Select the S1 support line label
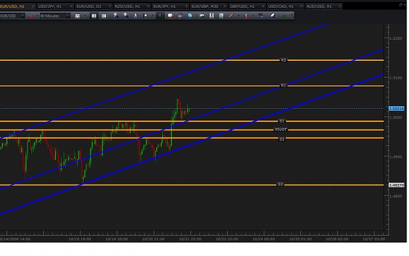This screenshot has height=256, width=409. point(281,121)
